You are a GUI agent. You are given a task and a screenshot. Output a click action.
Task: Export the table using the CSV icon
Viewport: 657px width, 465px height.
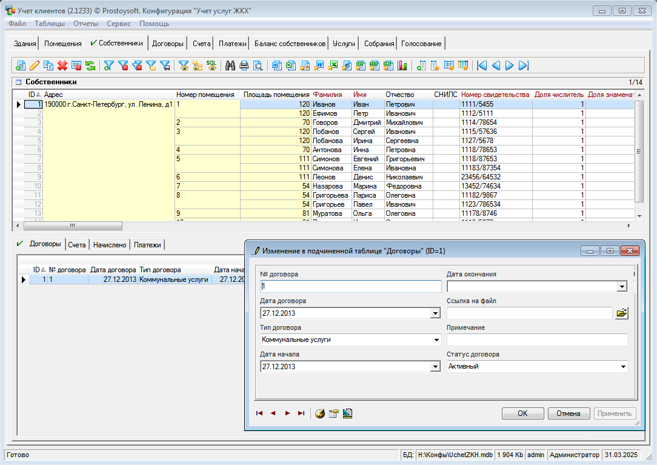tap(361, 65)
